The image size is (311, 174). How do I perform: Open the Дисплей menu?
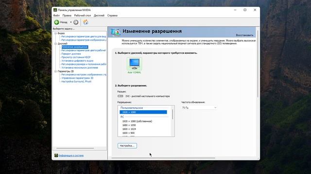tap(99, 15)
